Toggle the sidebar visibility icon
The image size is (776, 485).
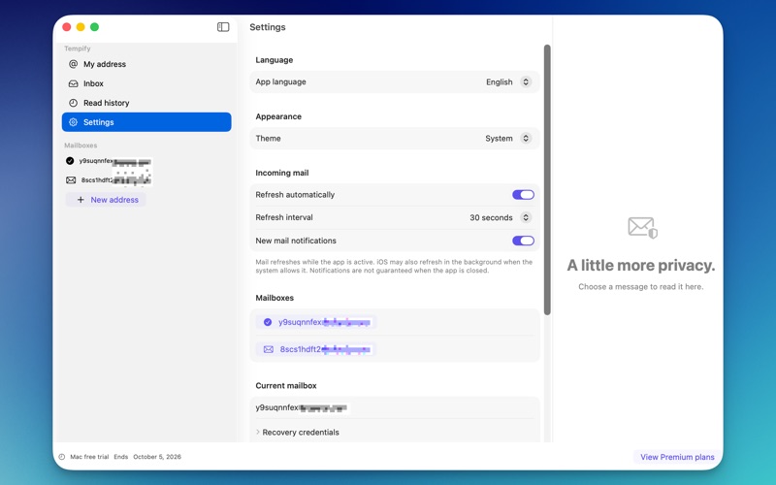click(x=223, y=27)
